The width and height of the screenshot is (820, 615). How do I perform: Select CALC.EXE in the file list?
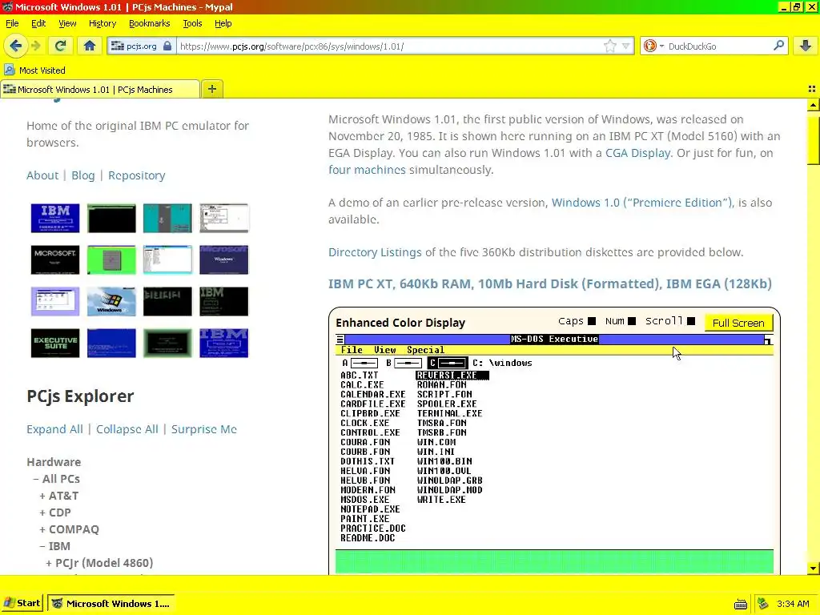[x=362, y=384]
